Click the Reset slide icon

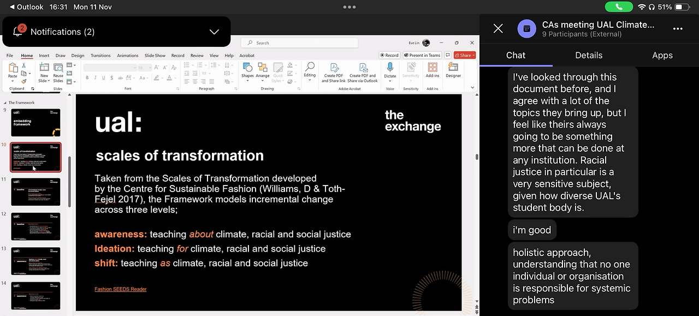[69, 73]
